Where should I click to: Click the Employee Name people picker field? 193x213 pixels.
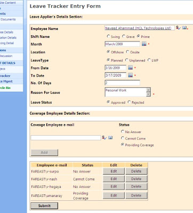coord(140,28)
